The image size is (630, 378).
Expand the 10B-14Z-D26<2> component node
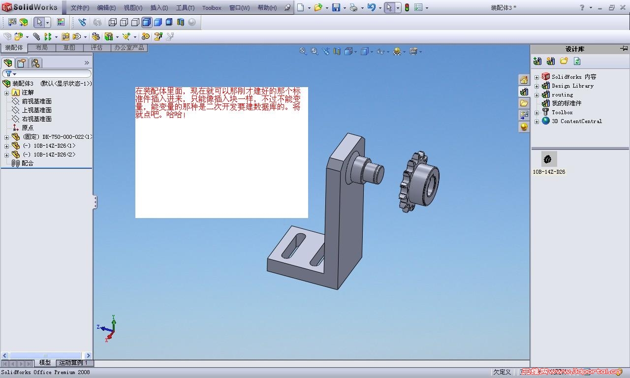(x=6, y=155)
